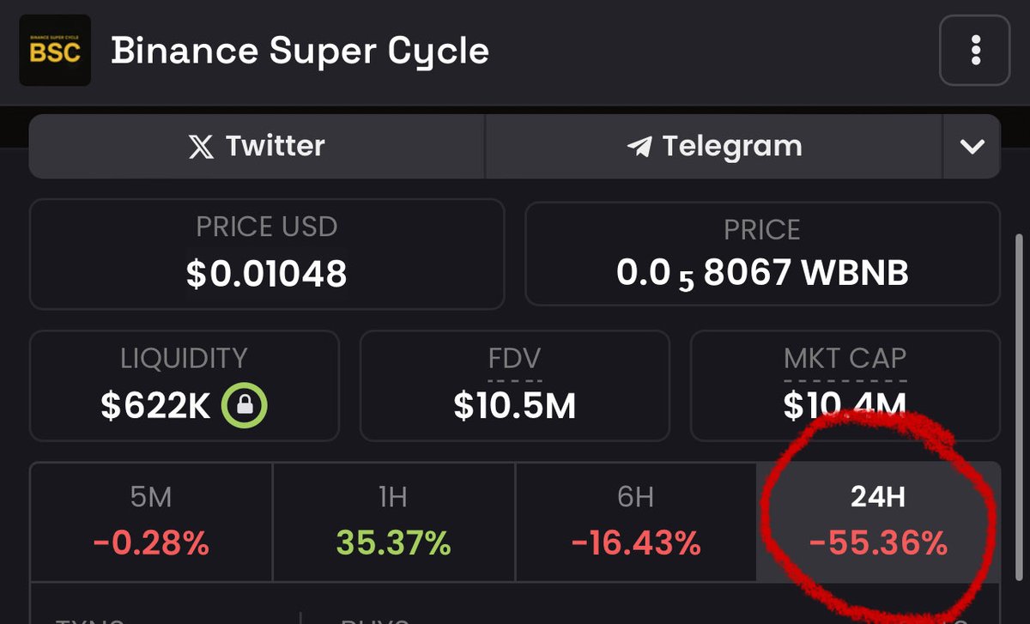The width and height of the screenshot is (1030, 624).
Task: Click the $10.5M FDV value
Action: [515, 406]
